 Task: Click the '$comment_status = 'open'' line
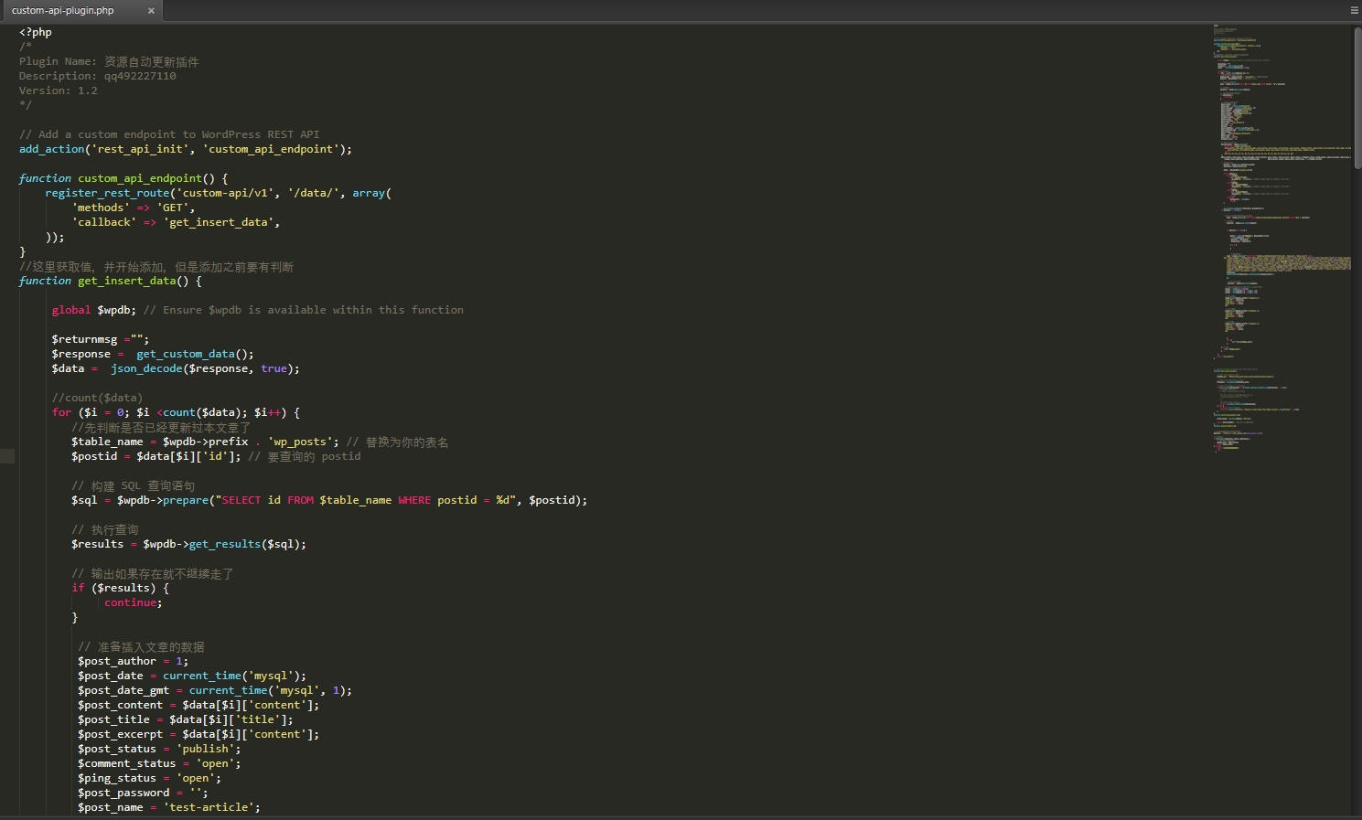coord(159,763)
